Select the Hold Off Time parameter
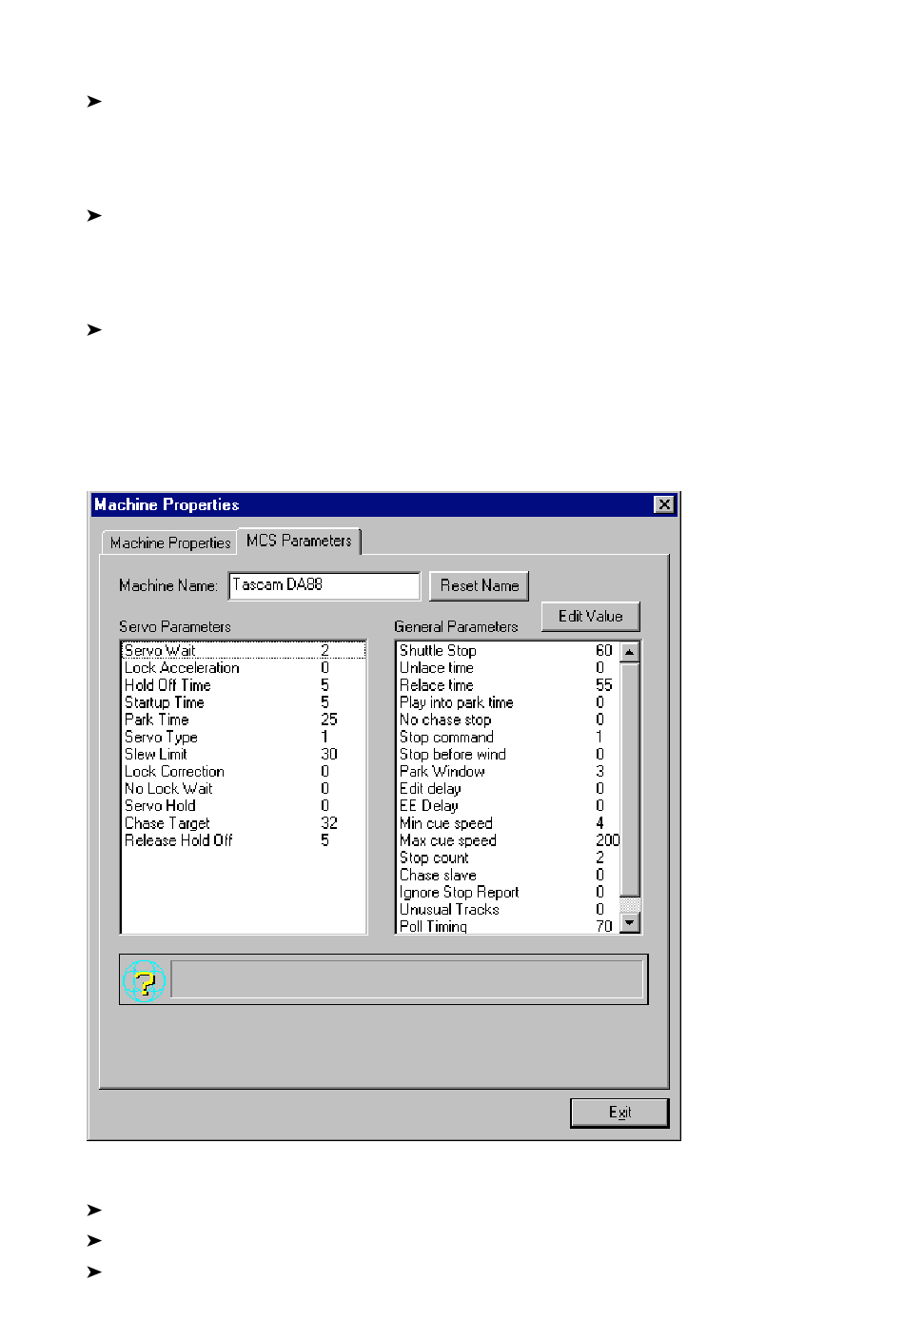 tap(244, 685)
